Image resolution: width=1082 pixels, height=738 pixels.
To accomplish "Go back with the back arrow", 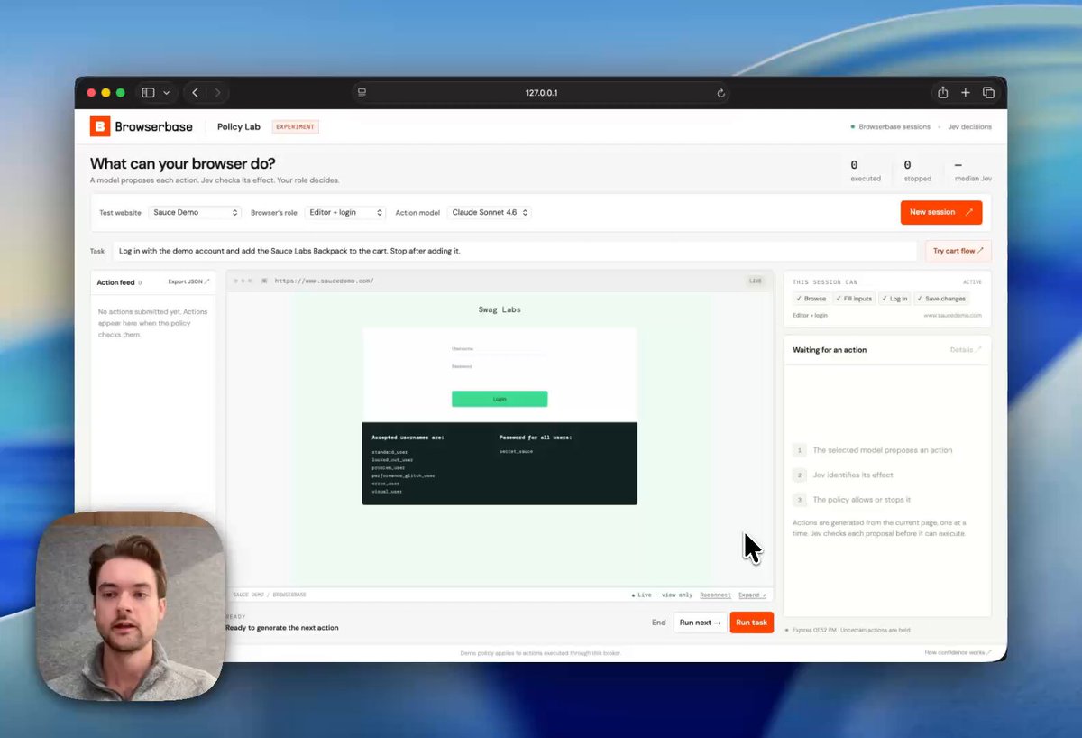I will click(x=196, y=93).
